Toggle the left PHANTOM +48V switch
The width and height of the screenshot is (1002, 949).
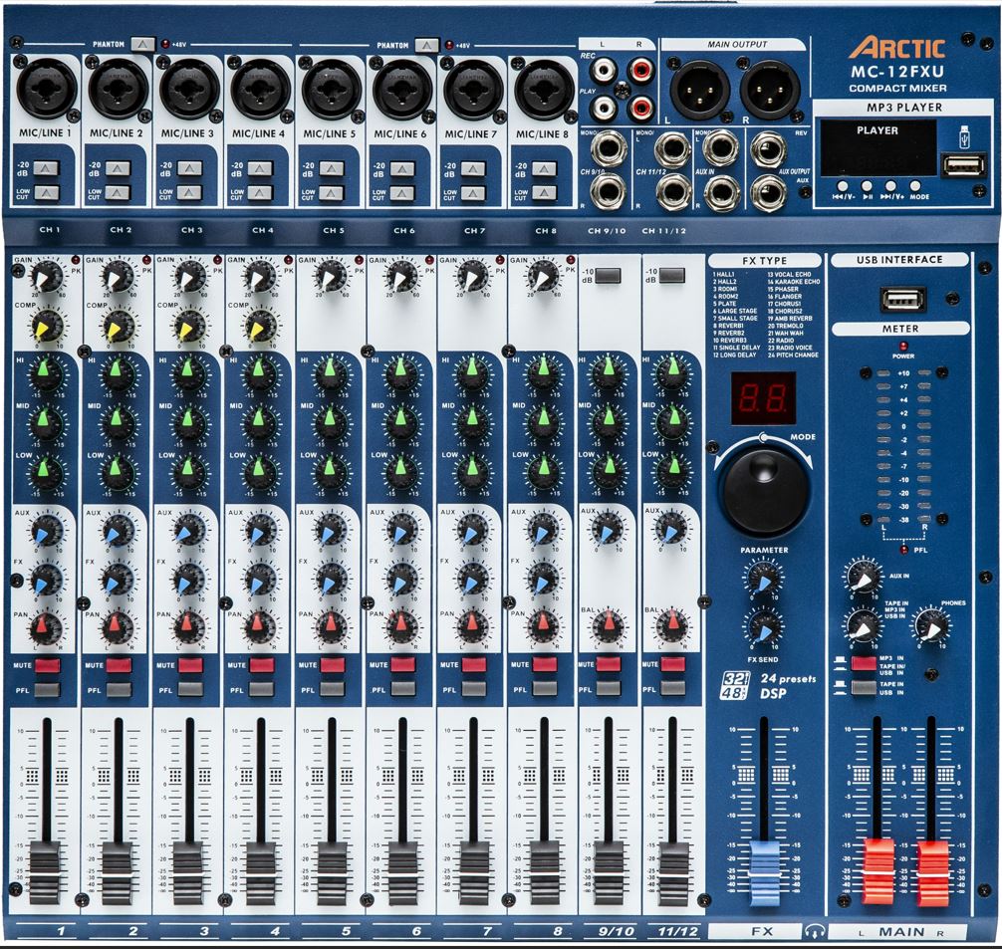point(144,44)
